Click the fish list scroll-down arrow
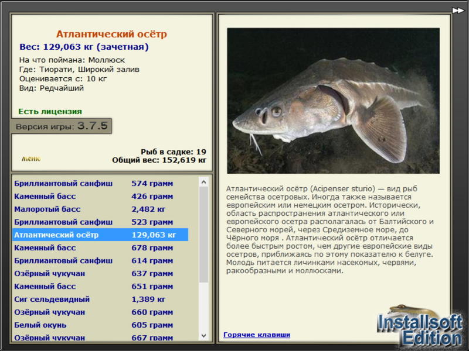The height and width of the screenshot is (351, 469). (x=203, y=336)
